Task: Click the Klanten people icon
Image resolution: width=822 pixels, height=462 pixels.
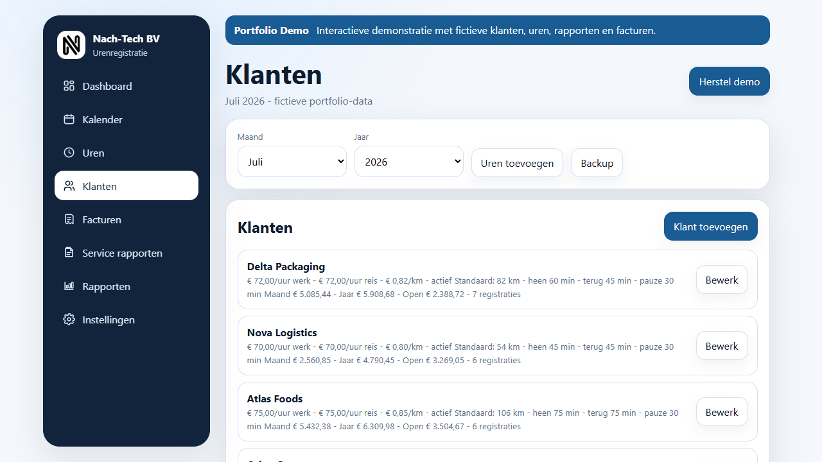Action: pyautogui.click(x=69, y=186)
